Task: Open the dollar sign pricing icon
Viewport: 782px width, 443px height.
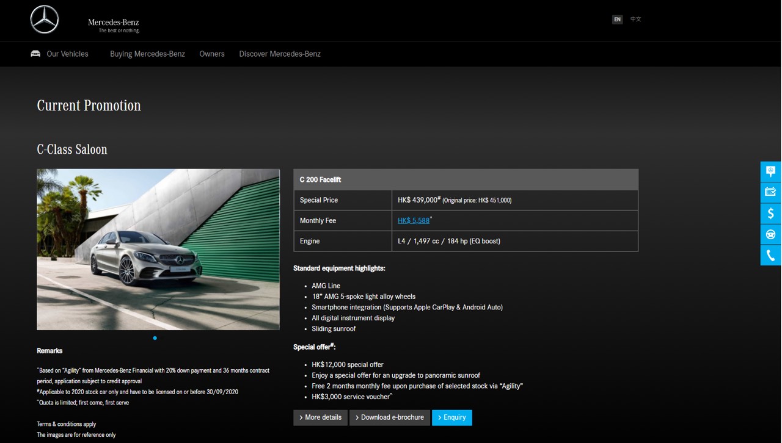Action: click(x=770, y=213)
